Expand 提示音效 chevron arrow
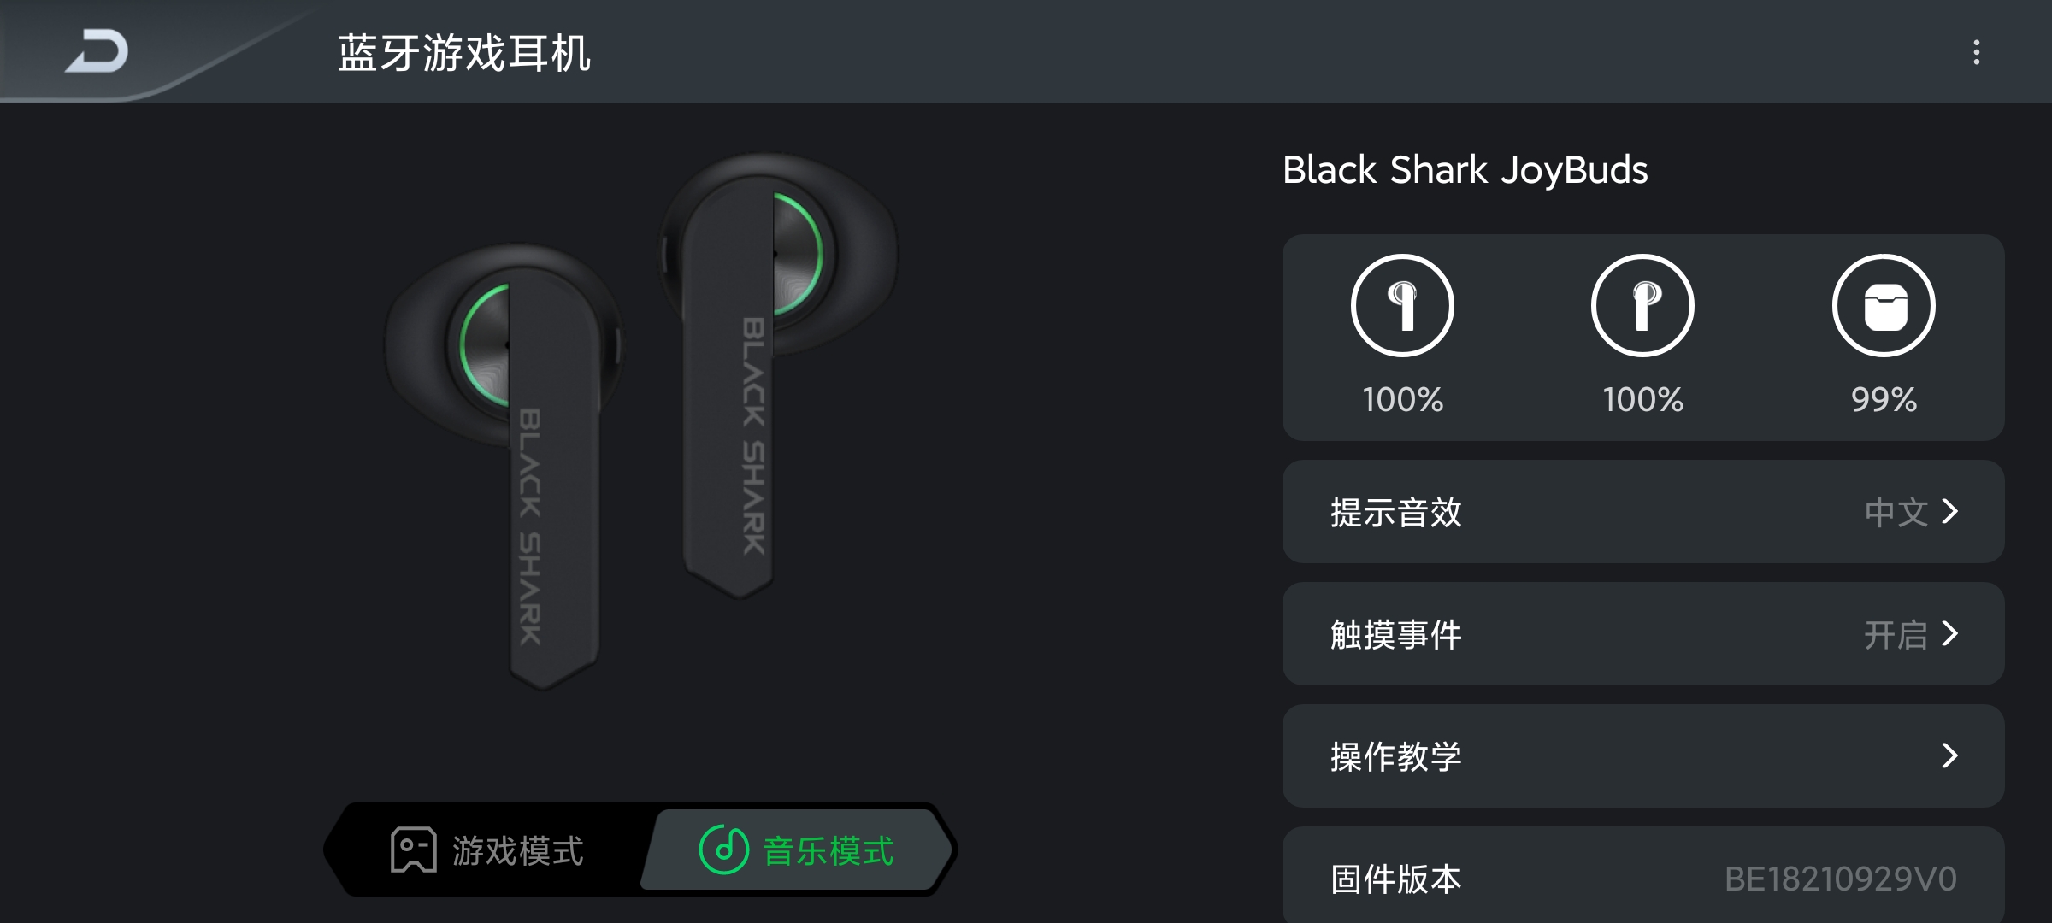This screenshot has width=2052, height=923. click(1950, 511)
